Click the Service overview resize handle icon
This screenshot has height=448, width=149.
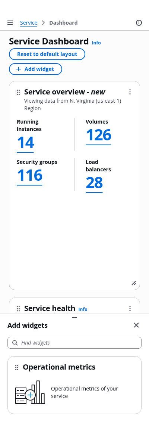click(134, 283)
